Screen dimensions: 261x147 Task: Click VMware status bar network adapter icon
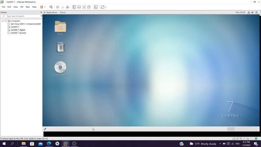(241, 138)
